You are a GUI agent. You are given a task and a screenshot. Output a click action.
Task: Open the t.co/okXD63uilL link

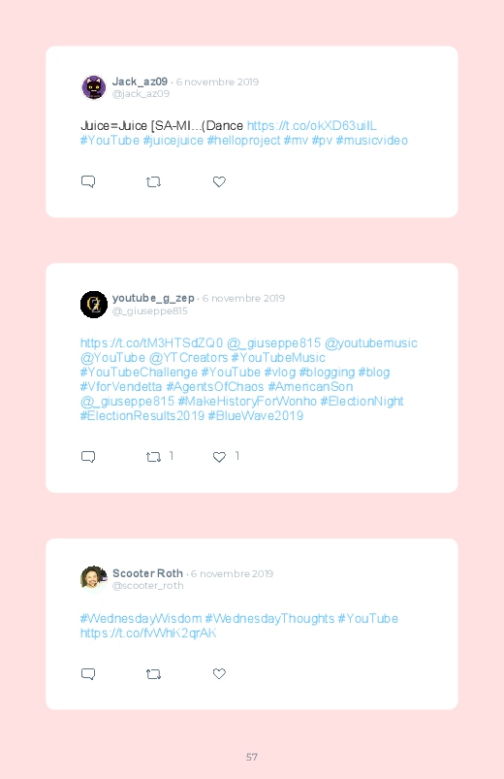click(312, 126)
